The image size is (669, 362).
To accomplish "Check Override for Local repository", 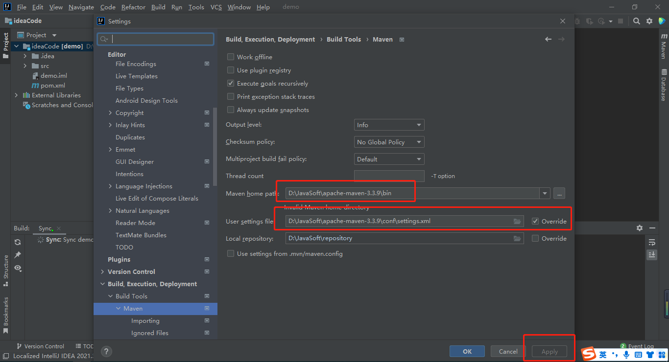I will (535, 238).
